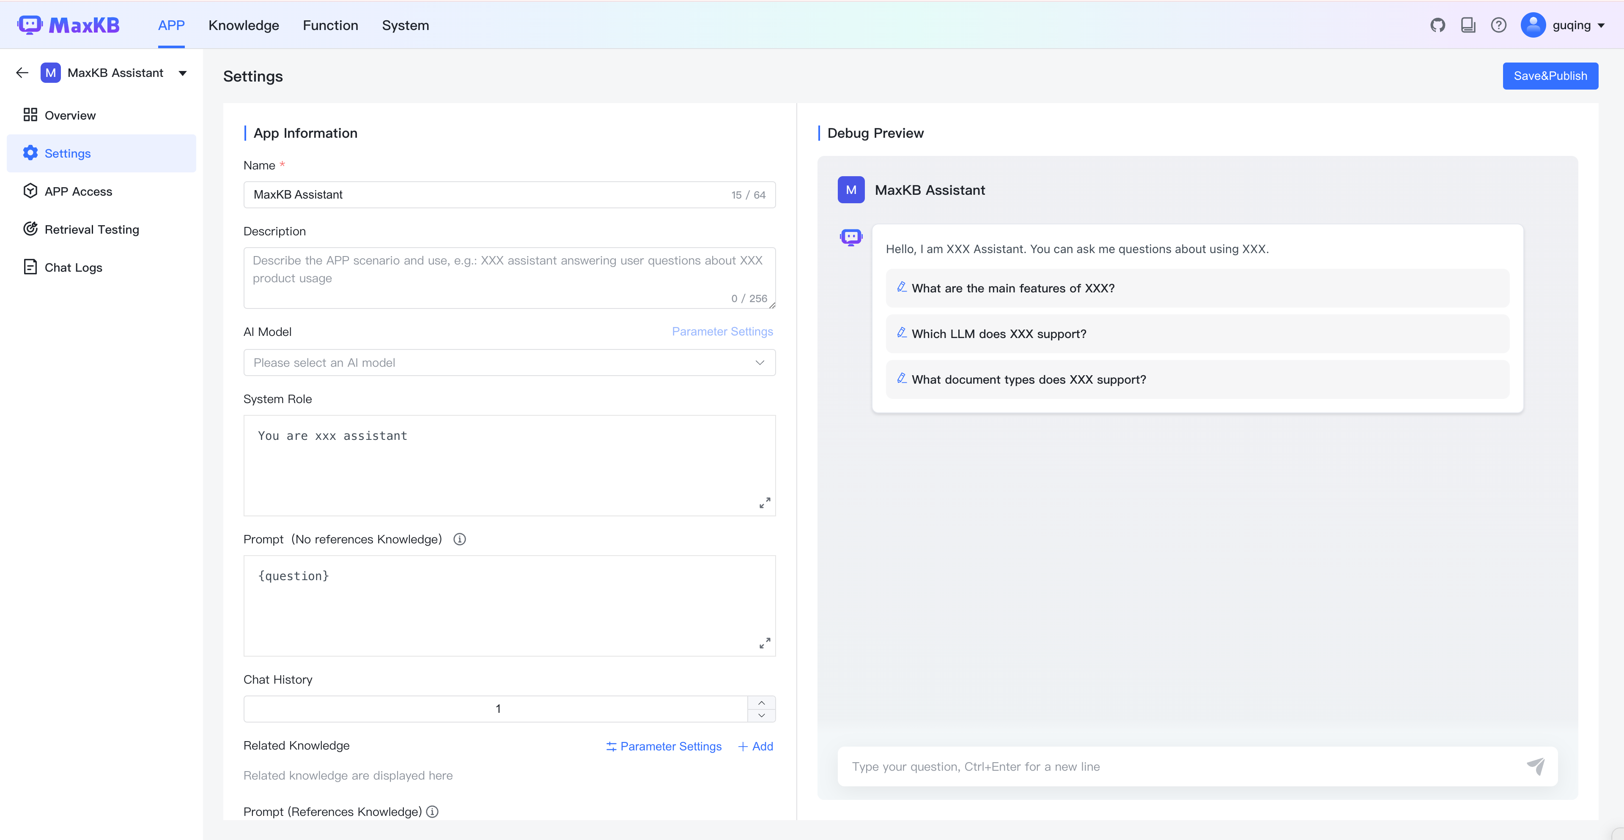Click the Add plus icon for Related Knowledge
1624x840 pixels.
point(743,746)
